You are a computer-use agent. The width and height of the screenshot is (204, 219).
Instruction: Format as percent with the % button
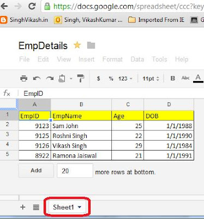tap(111, 78)
